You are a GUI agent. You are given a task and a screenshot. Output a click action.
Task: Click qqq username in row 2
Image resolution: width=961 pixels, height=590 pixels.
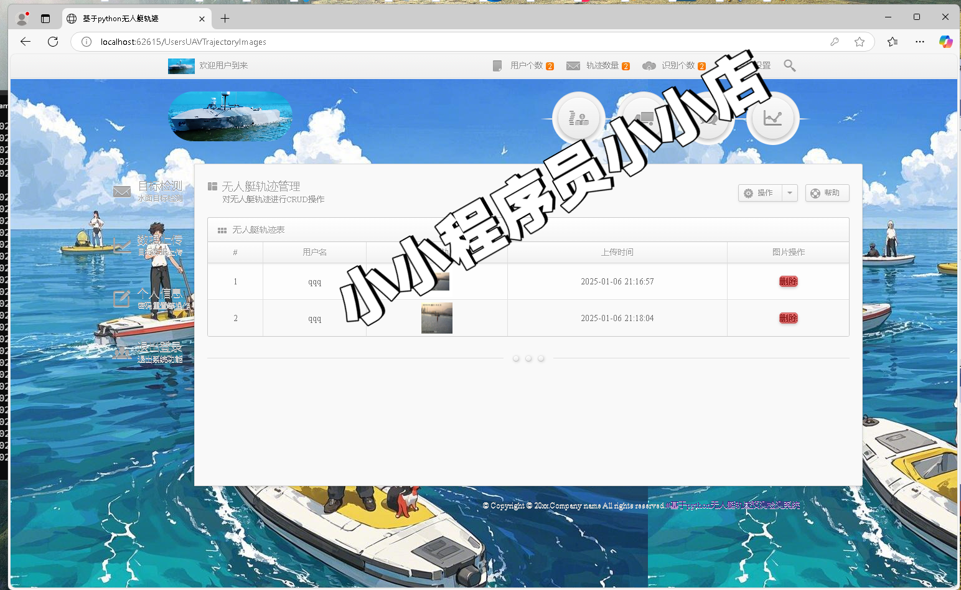tap(315, 319)
